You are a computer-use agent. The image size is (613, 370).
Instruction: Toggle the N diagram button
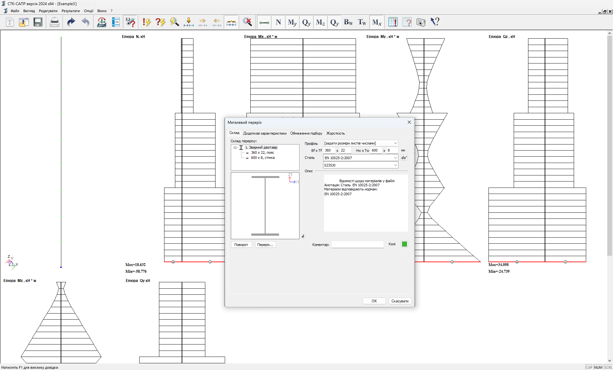[x=278, y=22]
